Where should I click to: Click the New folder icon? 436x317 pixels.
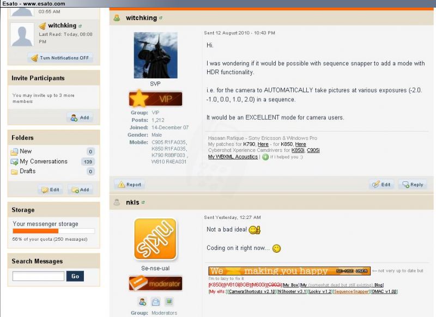14,152
